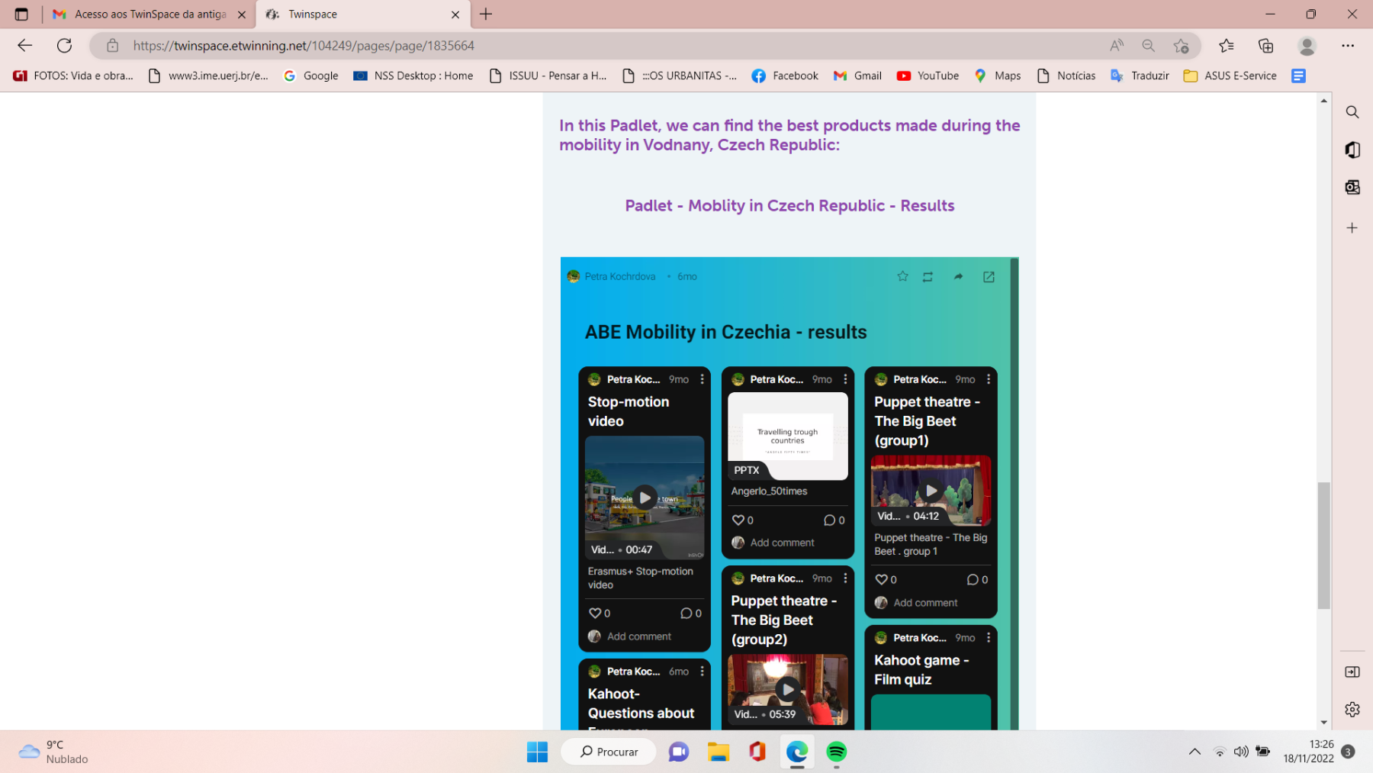Click the zoom magnifier in address bar
1373x773 pixels.
tap(1148, 46)
